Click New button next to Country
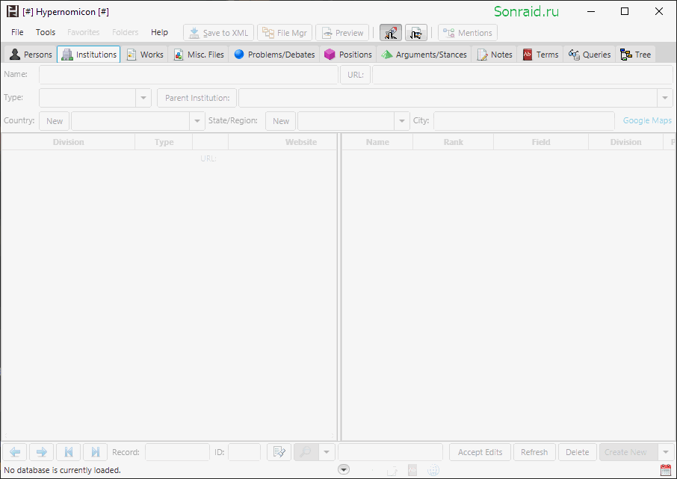The height and width of the screenshot is (479, 677). (55, 121)
